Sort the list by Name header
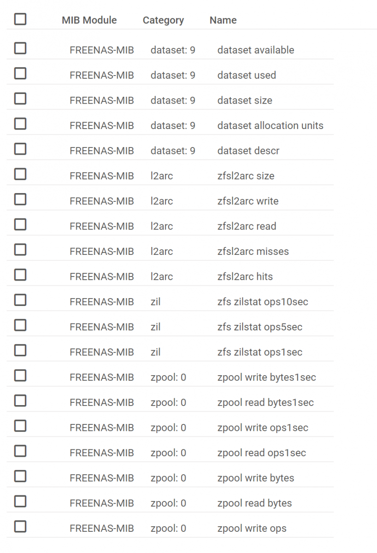The width and height of the screenshot is (377, 553). 223,20
